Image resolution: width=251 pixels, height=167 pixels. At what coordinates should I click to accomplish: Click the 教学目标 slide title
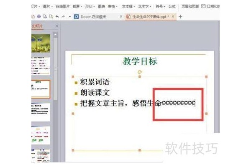140,61
